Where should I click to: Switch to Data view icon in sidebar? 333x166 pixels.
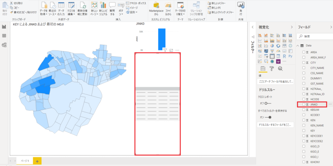click(4, 36)
